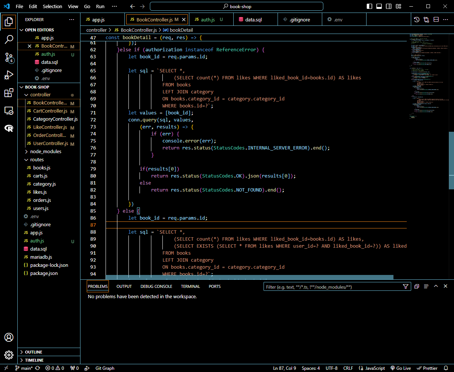Open Git Graph from the status bar
The height and width of the screenshot is (372, 454).
tap(105, 368)
